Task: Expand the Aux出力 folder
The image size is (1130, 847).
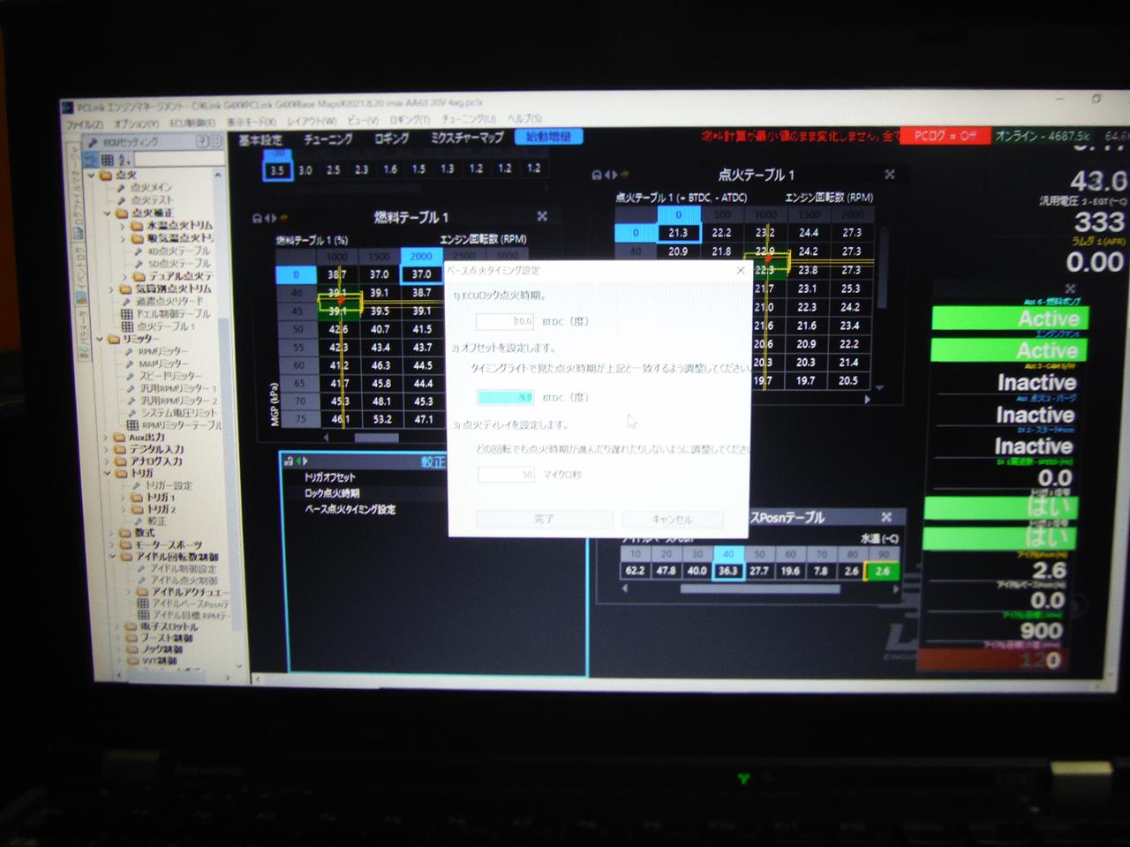Action: pyautogui.click(x=106, y=438)
